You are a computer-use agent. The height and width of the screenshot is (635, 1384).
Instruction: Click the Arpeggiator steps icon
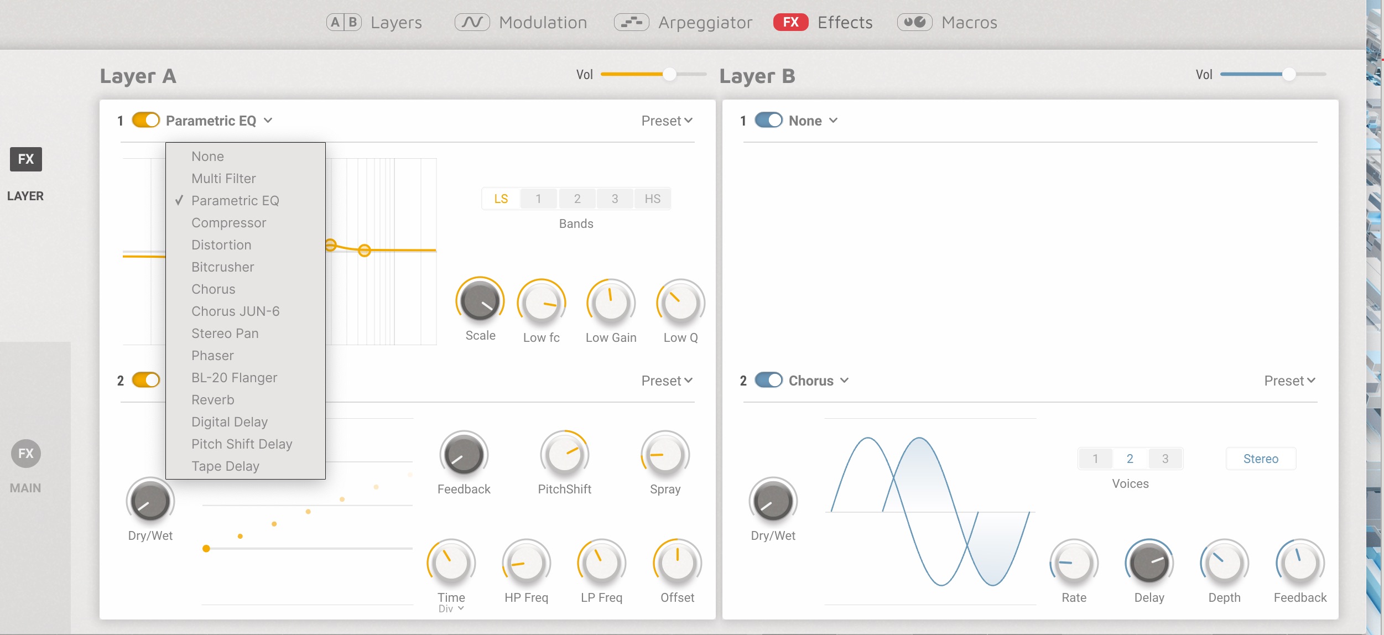point(631,22)
